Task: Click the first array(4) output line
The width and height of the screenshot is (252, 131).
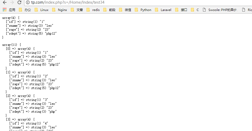Action: (11, 18)
